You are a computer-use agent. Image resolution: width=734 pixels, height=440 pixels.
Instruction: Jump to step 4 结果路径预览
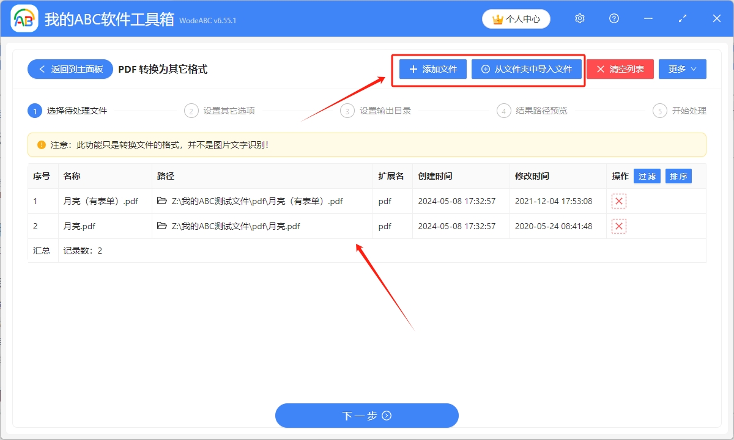[533, 111]
